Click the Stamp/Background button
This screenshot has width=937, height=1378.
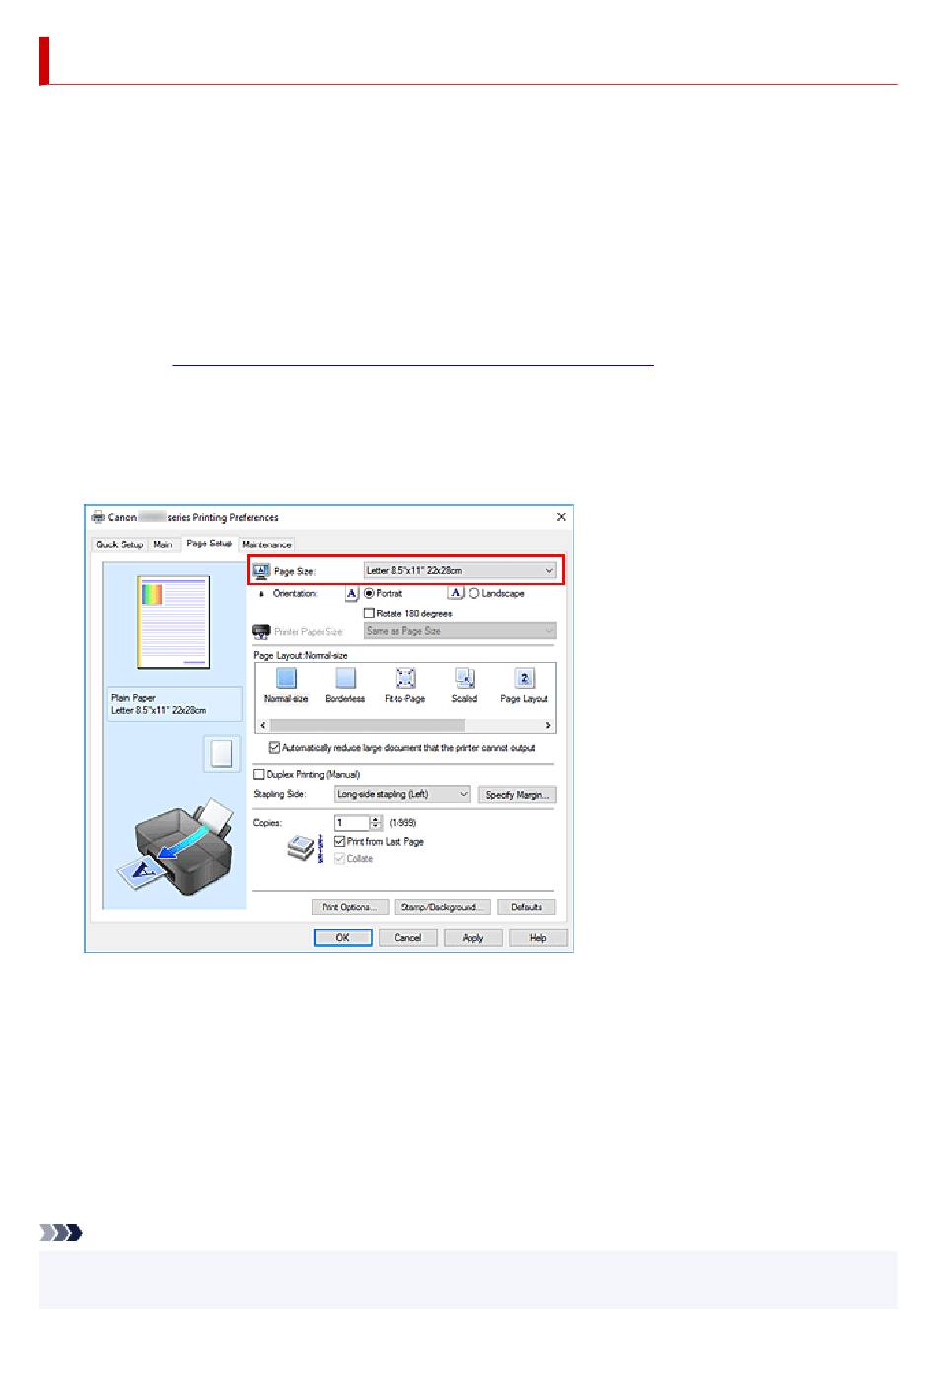(441, 907)
